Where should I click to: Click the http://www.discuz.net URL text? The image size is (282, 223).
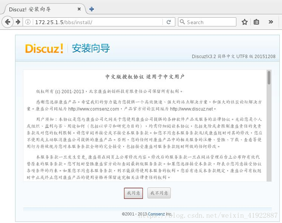tap(192, 109)
